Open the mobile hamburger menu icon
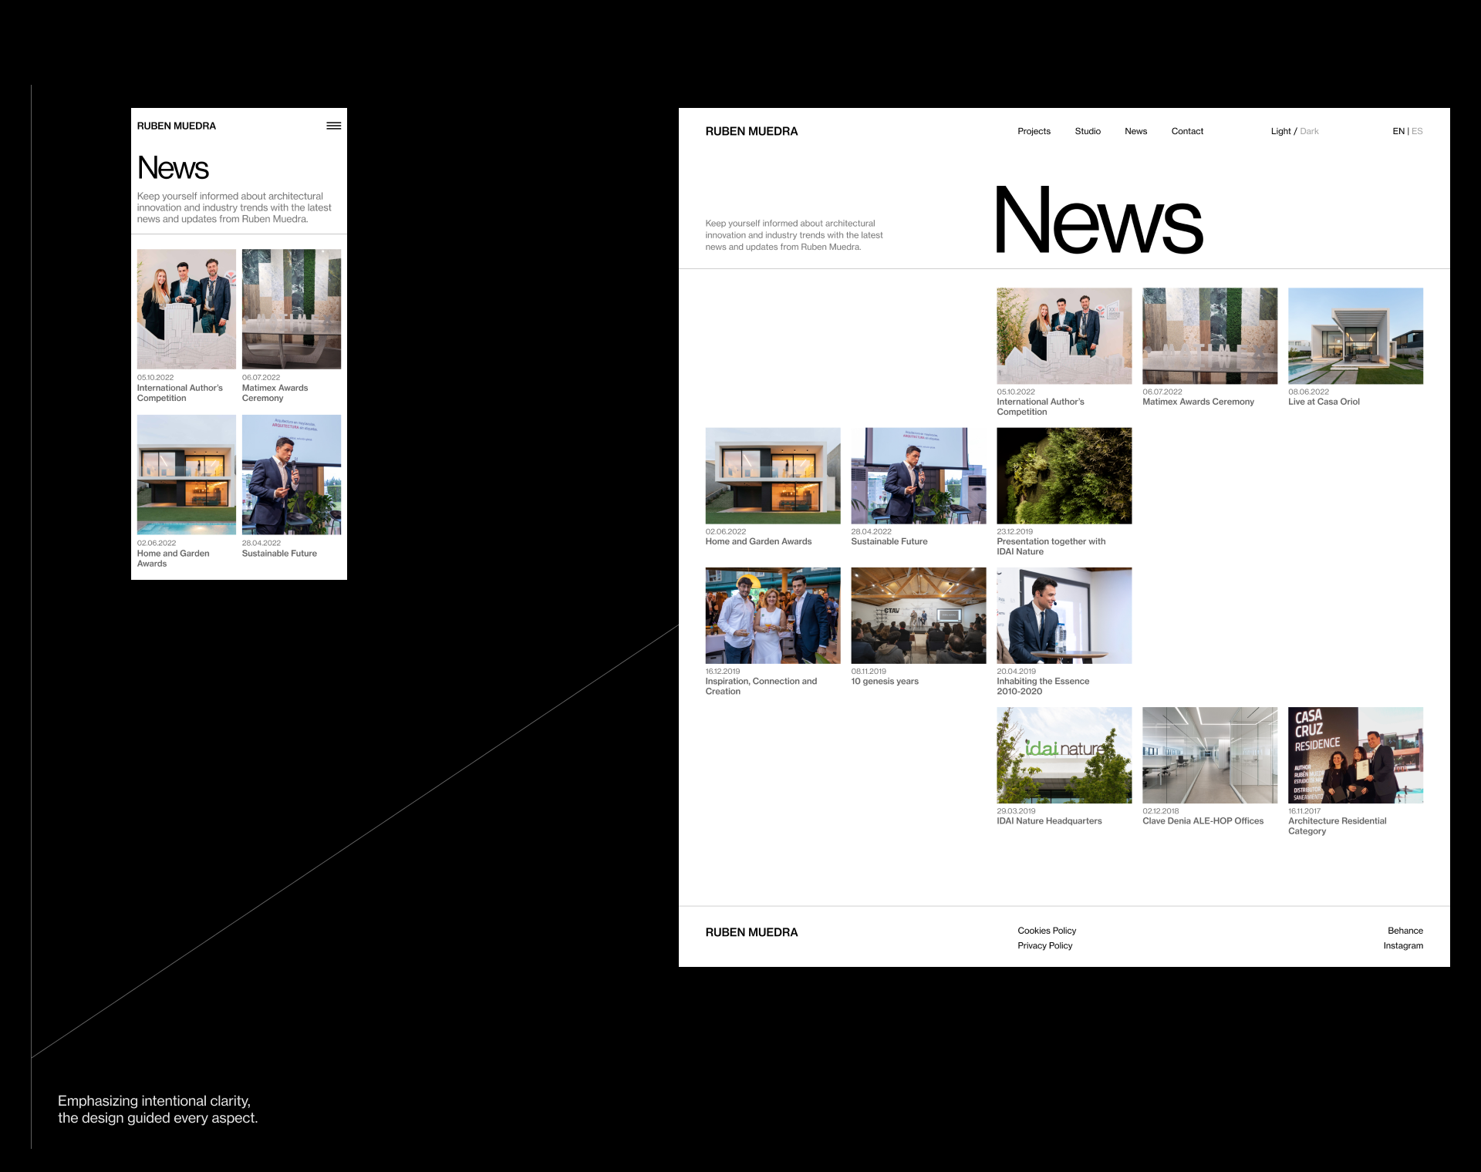 [333, 126]
